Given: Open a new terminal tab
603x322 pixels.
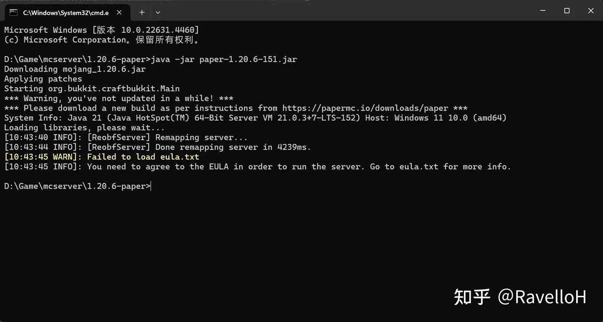Looking at the screenshot, I should [142, 13].
